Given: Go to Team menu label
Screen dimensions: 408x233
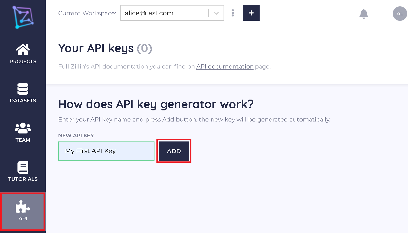Looking at the screenshot, I should [23, 140].
